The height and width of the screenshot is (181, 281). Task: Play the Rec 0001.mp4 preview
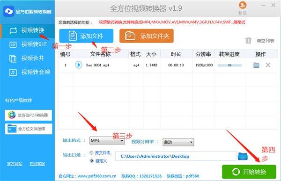tap(79, 65)
